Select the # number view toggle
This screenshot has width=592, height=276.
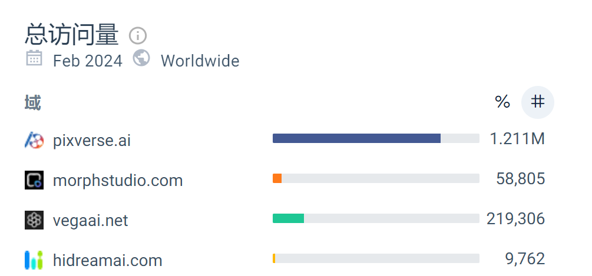[x=538, y=102]
